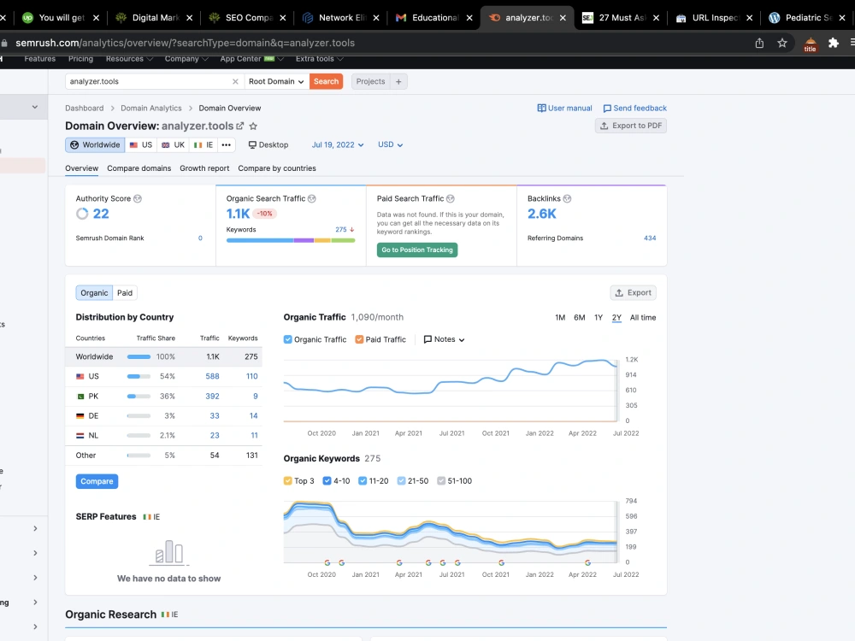Open the Growth report tab
This screenshot has width=855, height=641.
(x=204, y=168)
